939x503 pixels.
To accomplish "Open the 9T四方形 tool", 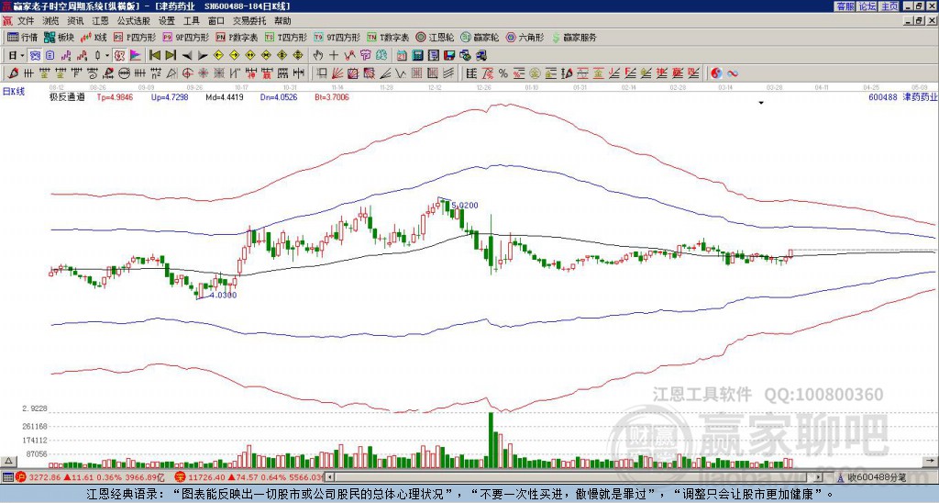I will click(x=337, y=37).
